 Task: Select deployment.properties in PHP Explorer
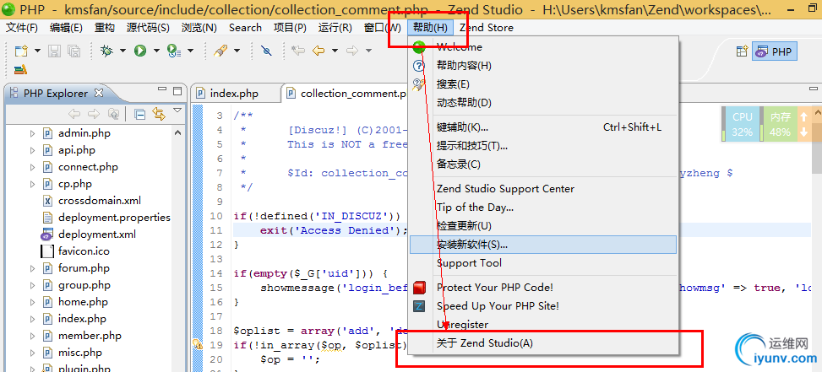pyautogui.click(x=114, y=217)
